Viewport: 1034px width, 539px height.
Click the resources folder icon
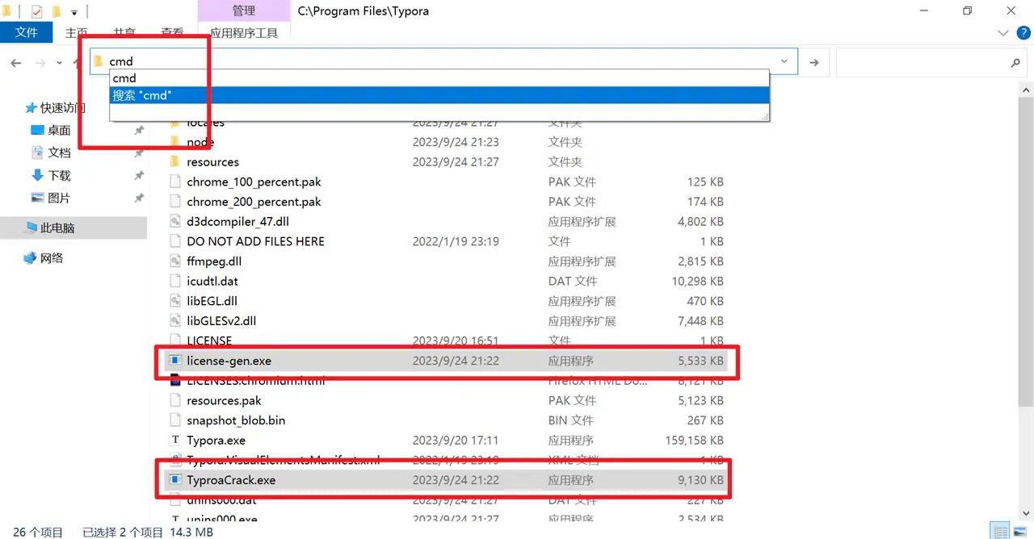(175, 162)
